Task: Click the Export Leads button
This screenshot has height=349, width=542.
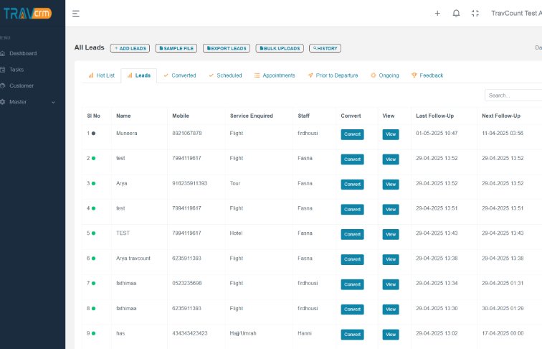Action: click(226, 48)
